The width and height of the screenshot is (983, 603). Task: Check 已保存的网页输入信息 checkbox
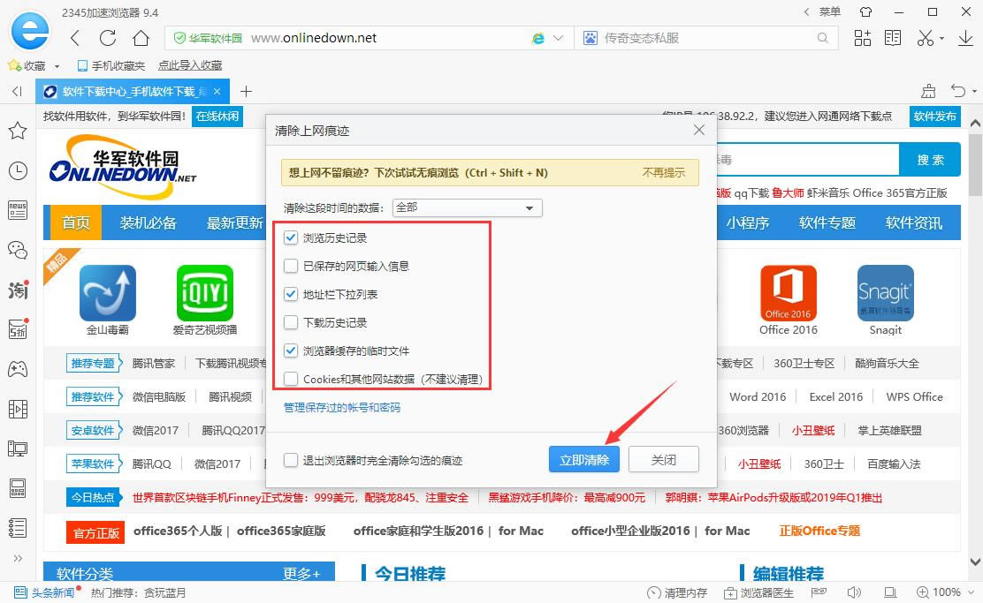click(x=290, y=266)
